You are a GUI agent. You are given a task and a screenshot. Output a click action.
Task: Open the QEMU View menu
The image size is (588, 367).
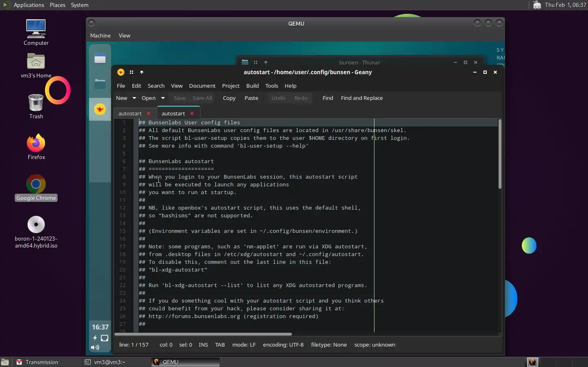coord(125,35)
